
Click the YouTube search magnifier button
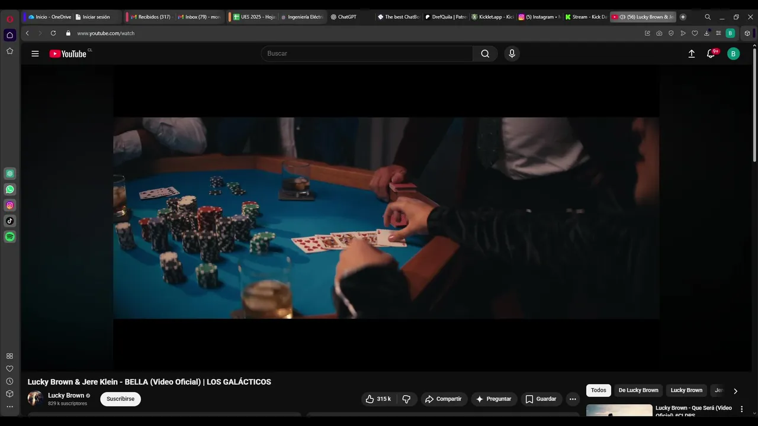[485, 54]
